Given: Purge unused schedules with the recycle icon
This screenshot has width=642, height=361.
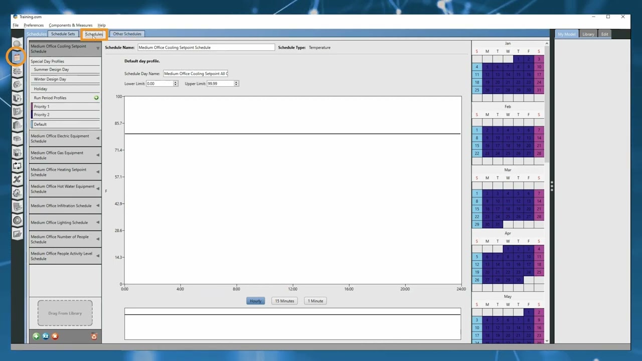Looking at the screenshot, I should [x=94, y=336].
